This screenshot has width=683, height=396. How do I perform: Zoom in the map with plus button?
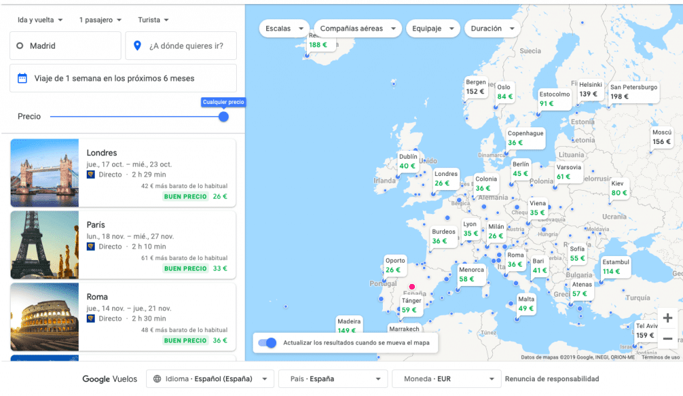click(667, 318)
